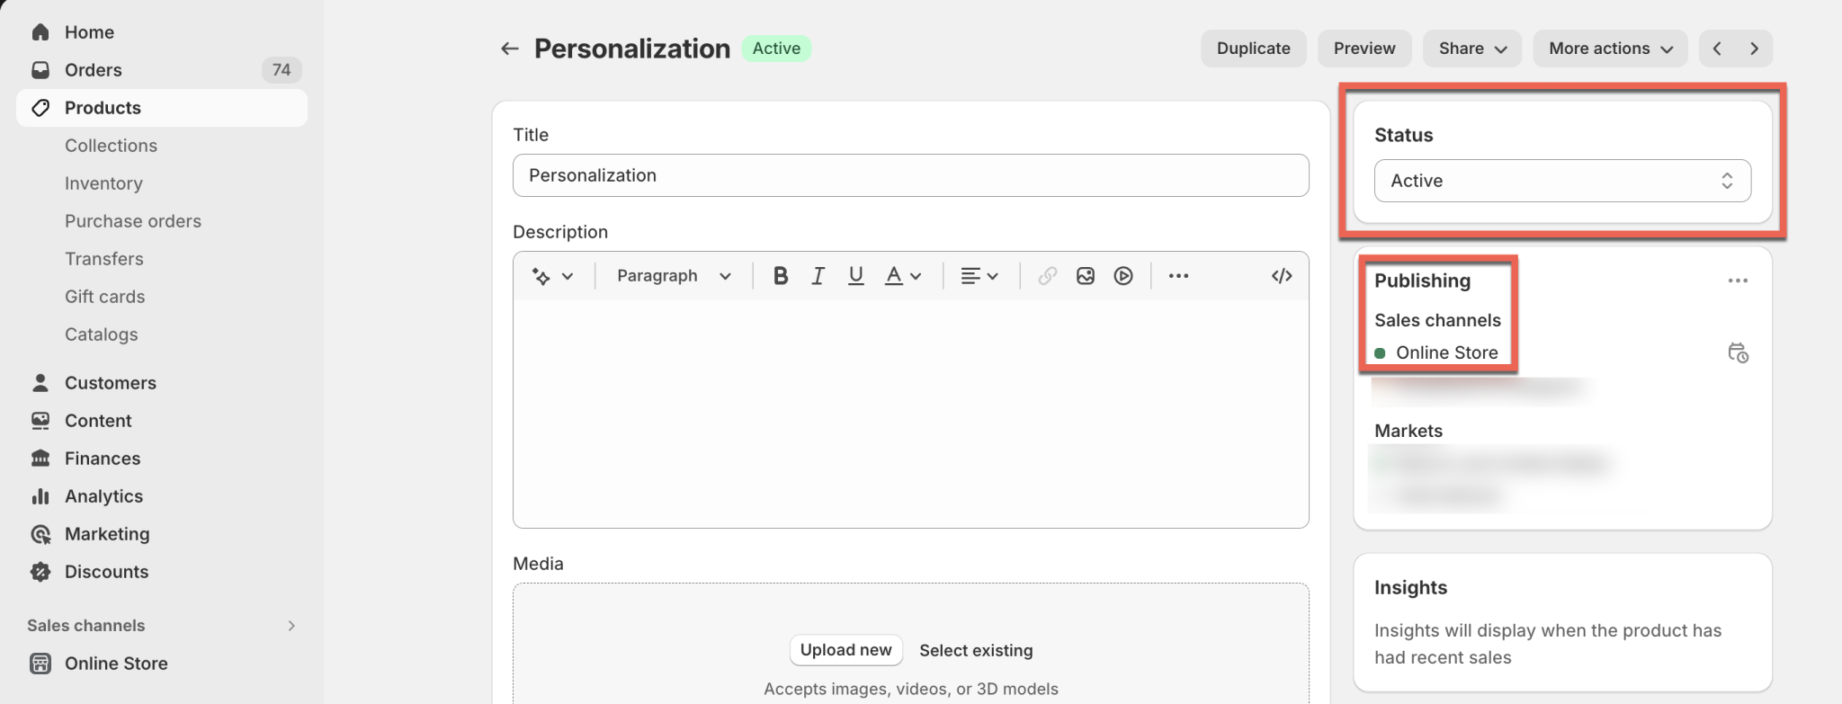This screenshot has width=1842, height=704.
Task: Navigate to Collections under Products
Action: pos(111,146)
